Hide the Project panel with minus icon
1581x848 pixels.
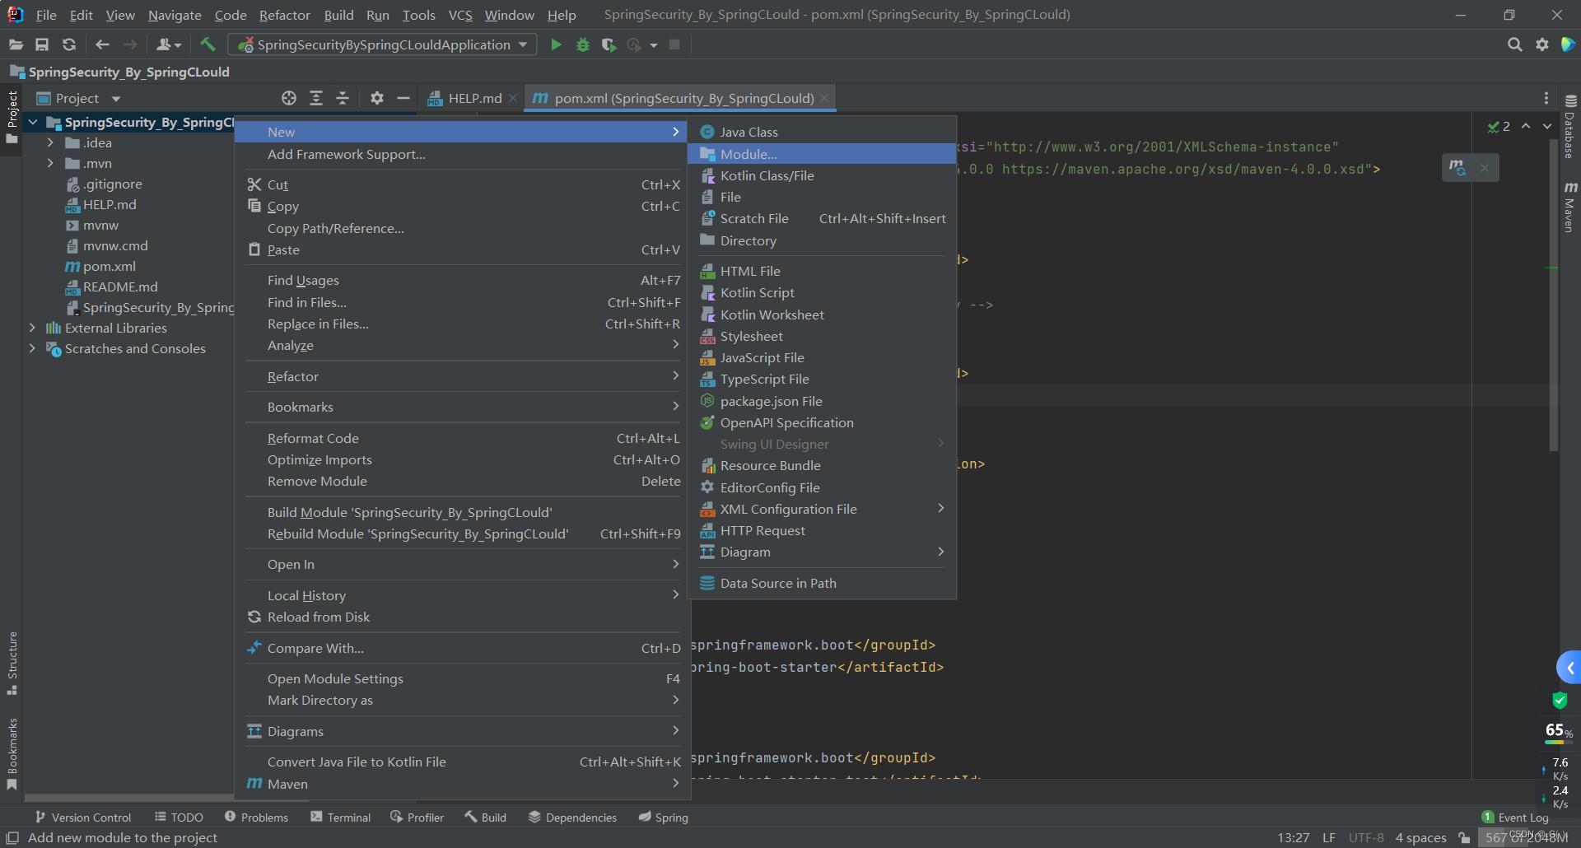pos(403,98)
